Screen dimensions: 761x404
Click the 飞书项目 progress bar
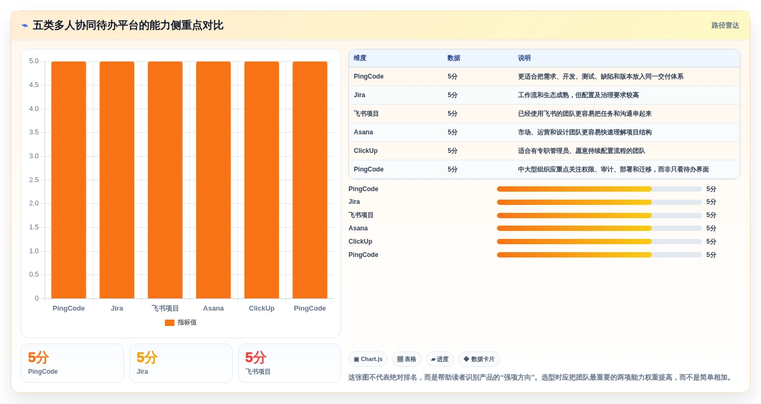click(599, 216)
